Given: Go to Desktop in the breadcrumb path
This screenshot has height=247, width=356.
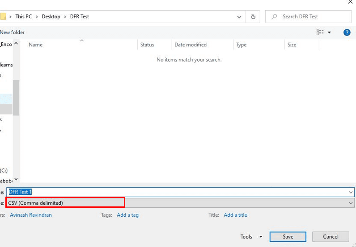Looking at the screenshot, I should [51, 17].
